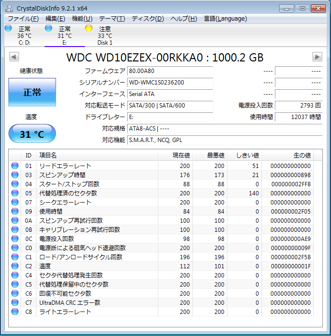Click the シリアルナンバー serial number field

pos(170,83)
